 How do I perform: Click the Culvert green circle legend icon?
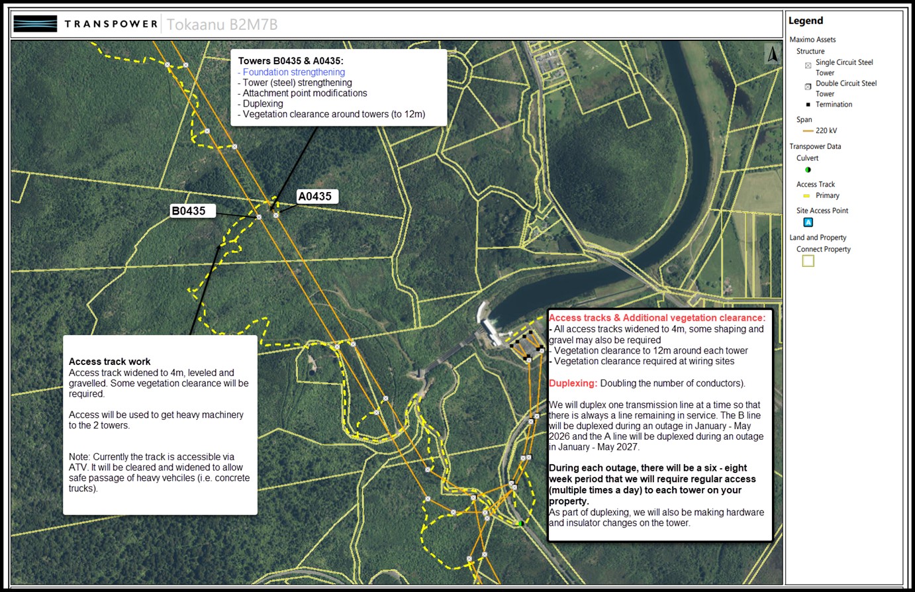pos(808,170)
